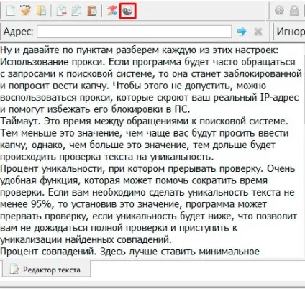Click the line starting Процент совпадений

[x=129, y=252]
